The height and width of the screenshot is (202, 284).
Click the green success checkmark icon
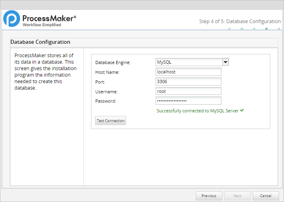click(242, 110)
